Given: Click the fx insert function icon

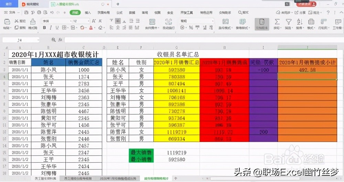Looking at the screenshot, I should 60,40.
